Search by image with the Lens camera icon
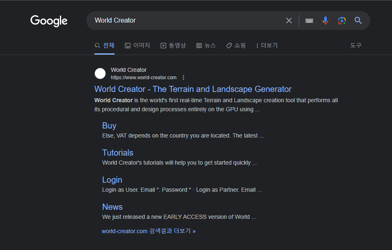 click(342, 21)
